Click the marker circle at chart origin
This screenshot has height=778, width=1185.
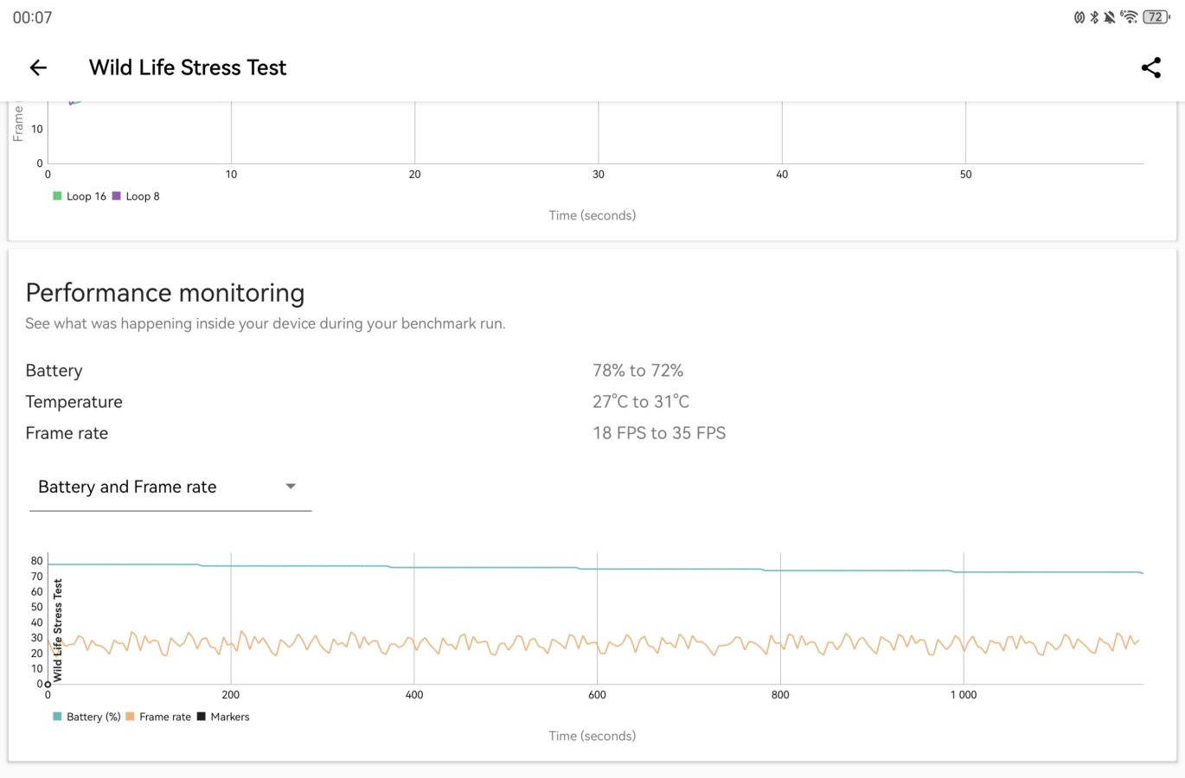pos(48,685)
